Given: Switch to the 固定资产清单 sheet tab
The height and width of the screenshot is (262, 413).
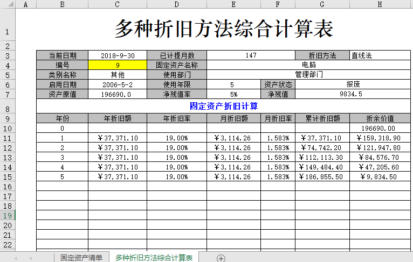Looking at the screenshot, I should 81,258.
